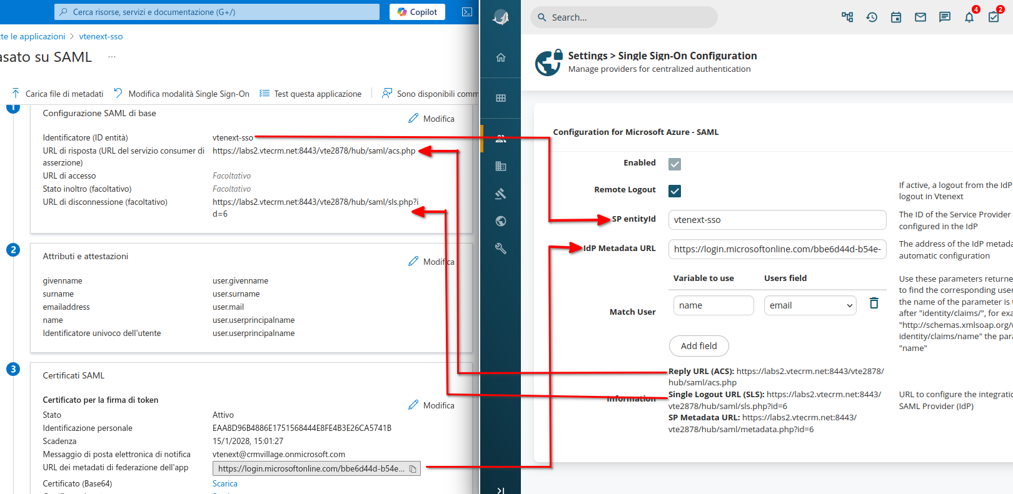Open the chat messages icon in top bar
Viewport: 1013px width, 494px height.
945,17
